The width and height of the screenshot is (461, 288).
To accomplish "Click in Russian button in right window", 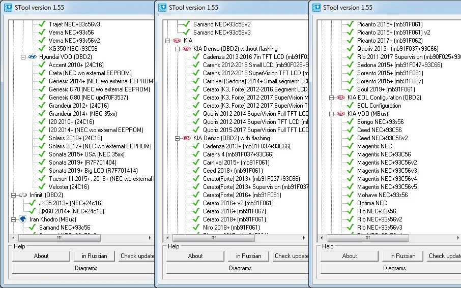I will (402, 256).
